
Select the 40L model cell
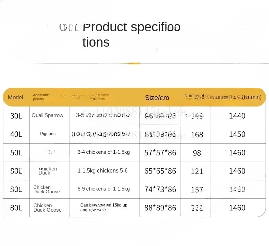16,134
